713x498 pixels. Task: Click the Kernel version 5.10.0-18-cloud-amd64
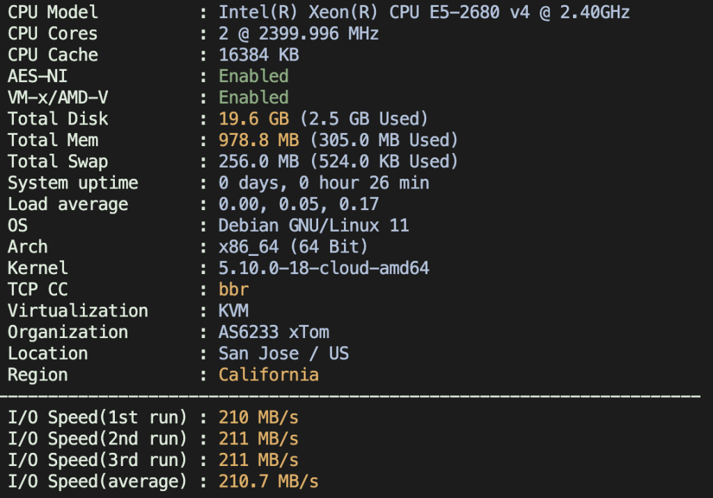(324, 268)
